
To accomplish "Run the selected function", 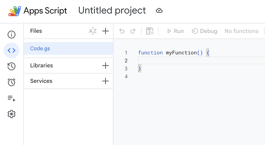I will tap(175, 31).
